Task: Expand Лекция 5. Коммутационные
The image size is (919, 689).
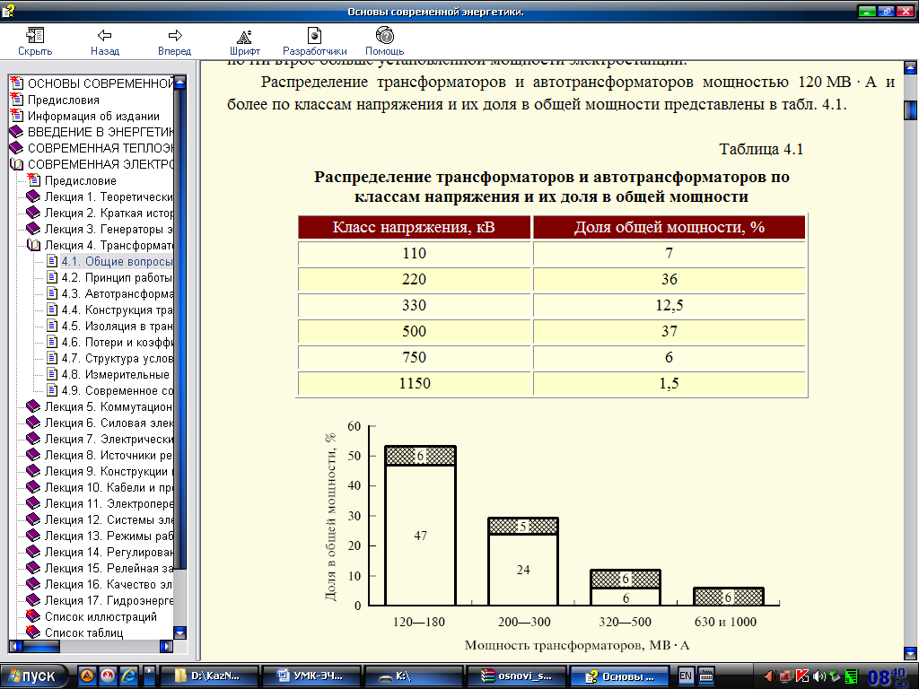Action: click(33, 406)
